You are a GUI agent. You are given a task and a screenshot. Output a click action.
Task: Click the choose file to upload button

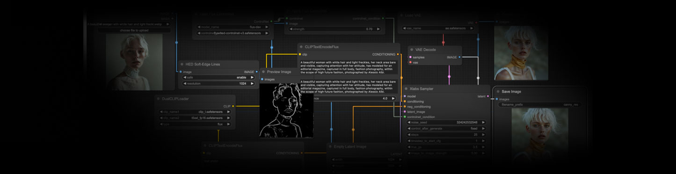pyautogui.click(x=135, y=30)
